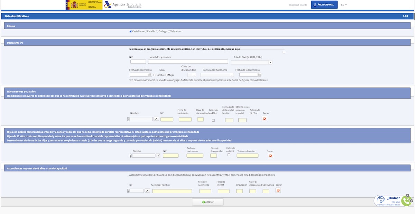Click the Agencia Tributaria logo
The width and height of the screenshot is (415, 214).
coord(123,5)
